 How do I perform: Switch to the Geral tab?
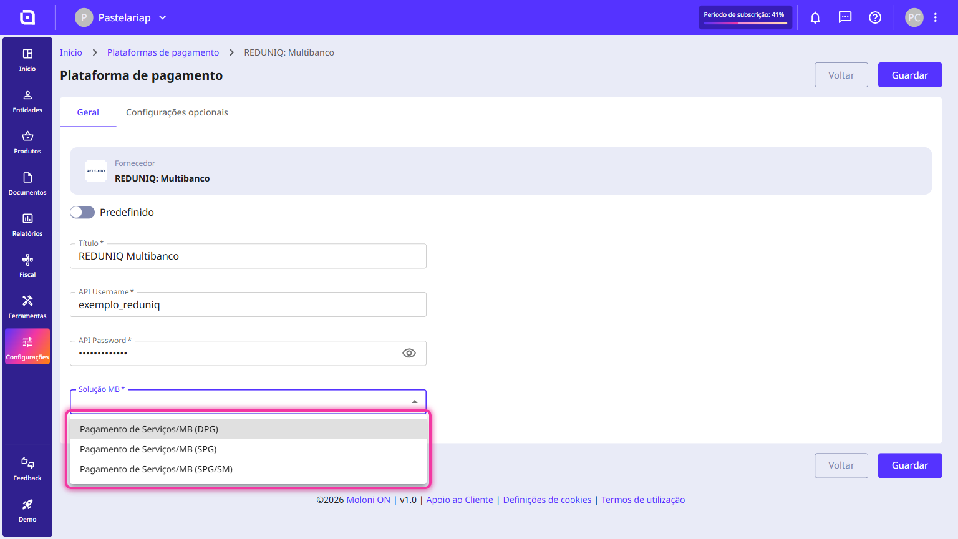click(x=88, y=112)
